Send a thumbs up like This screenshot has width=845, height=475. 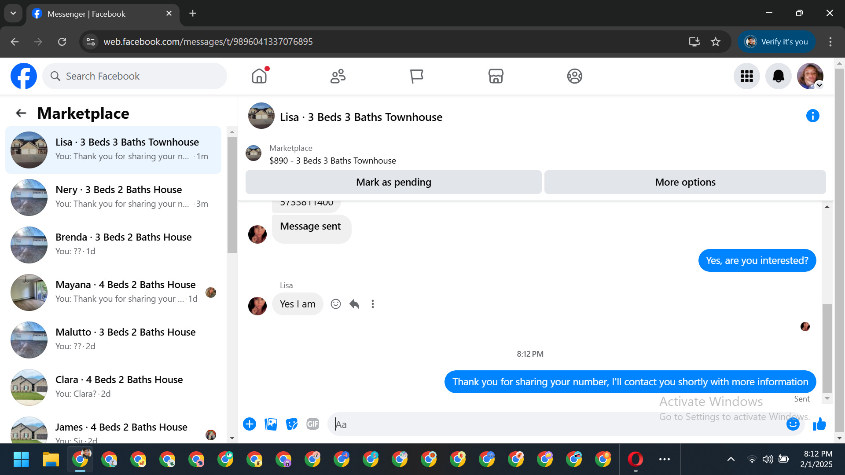(819, 424)
